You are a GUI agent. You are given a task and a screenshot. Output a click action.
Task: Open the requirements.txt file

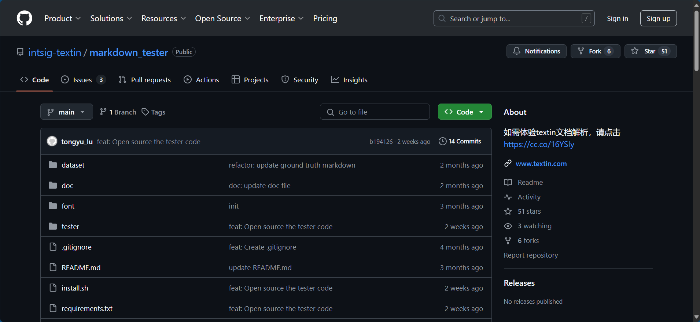point(87,308)
